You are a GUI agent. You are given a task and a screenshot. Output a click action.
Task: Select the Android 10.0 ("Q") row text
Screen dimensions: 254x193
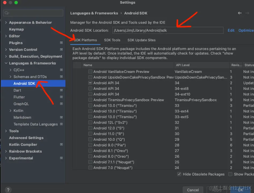(109, 139)
